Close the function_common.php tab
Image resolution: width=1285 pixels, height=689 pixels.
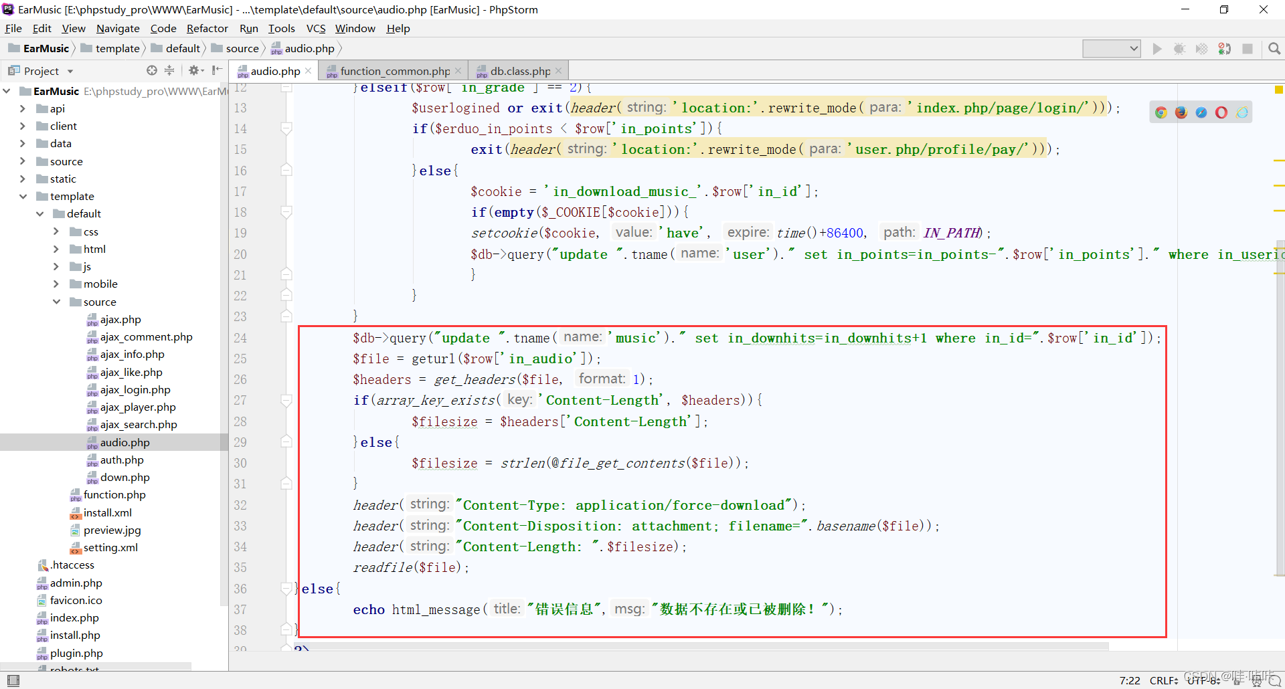point(458,71)
